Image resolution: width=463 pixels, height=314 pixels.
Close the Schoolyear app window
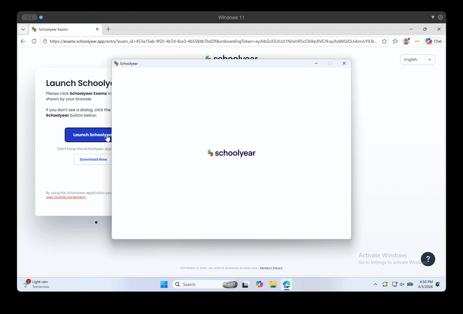click(344, 64)
